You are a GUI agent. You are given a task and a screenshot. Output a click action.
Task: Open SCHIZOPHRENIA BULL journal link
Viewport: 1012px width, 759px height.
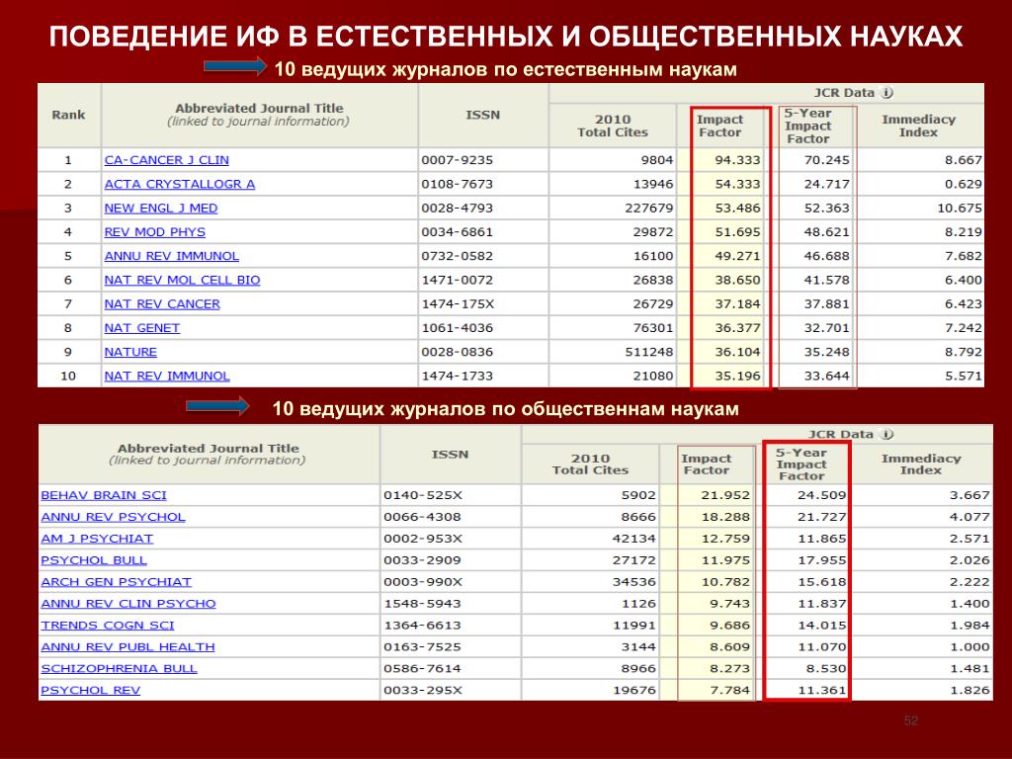pos(119,669)
